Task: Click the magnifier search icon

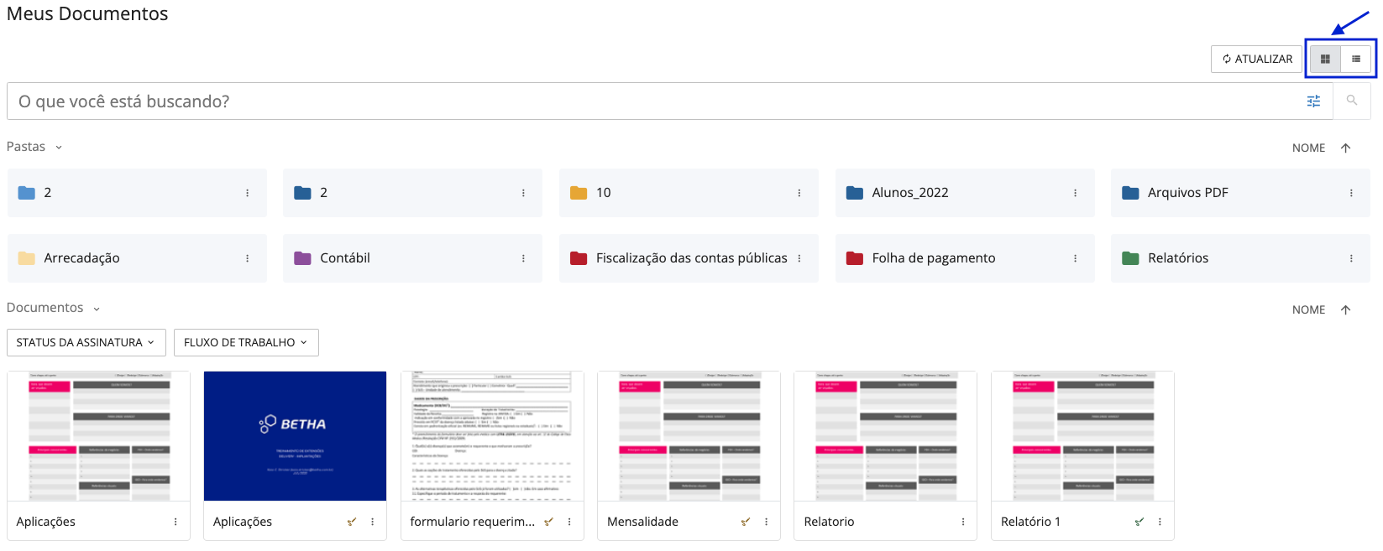Action: pos(1352,101)
